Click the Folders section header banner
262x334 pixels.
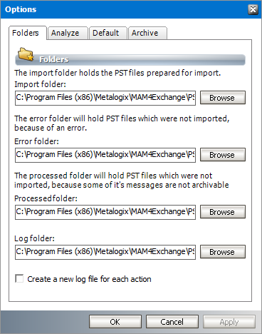click(130, 59)
